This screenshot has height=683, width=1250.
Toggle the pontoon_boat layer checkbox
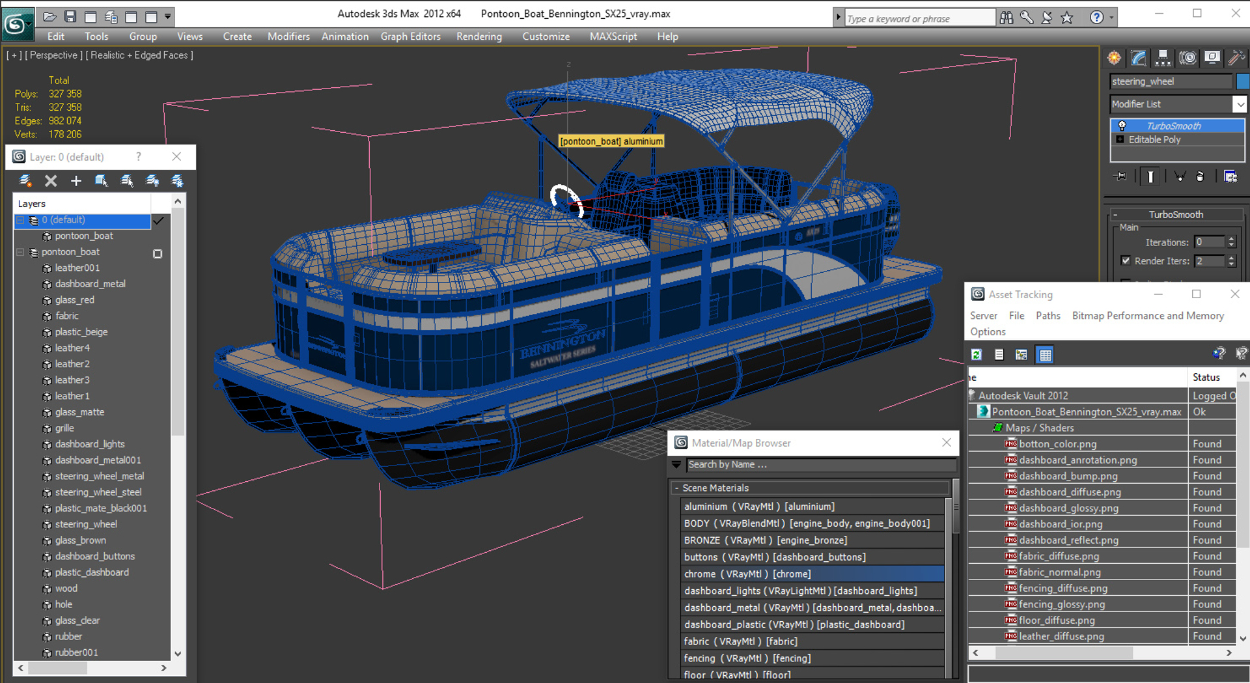pyautogui.click(x=158, y=254)
